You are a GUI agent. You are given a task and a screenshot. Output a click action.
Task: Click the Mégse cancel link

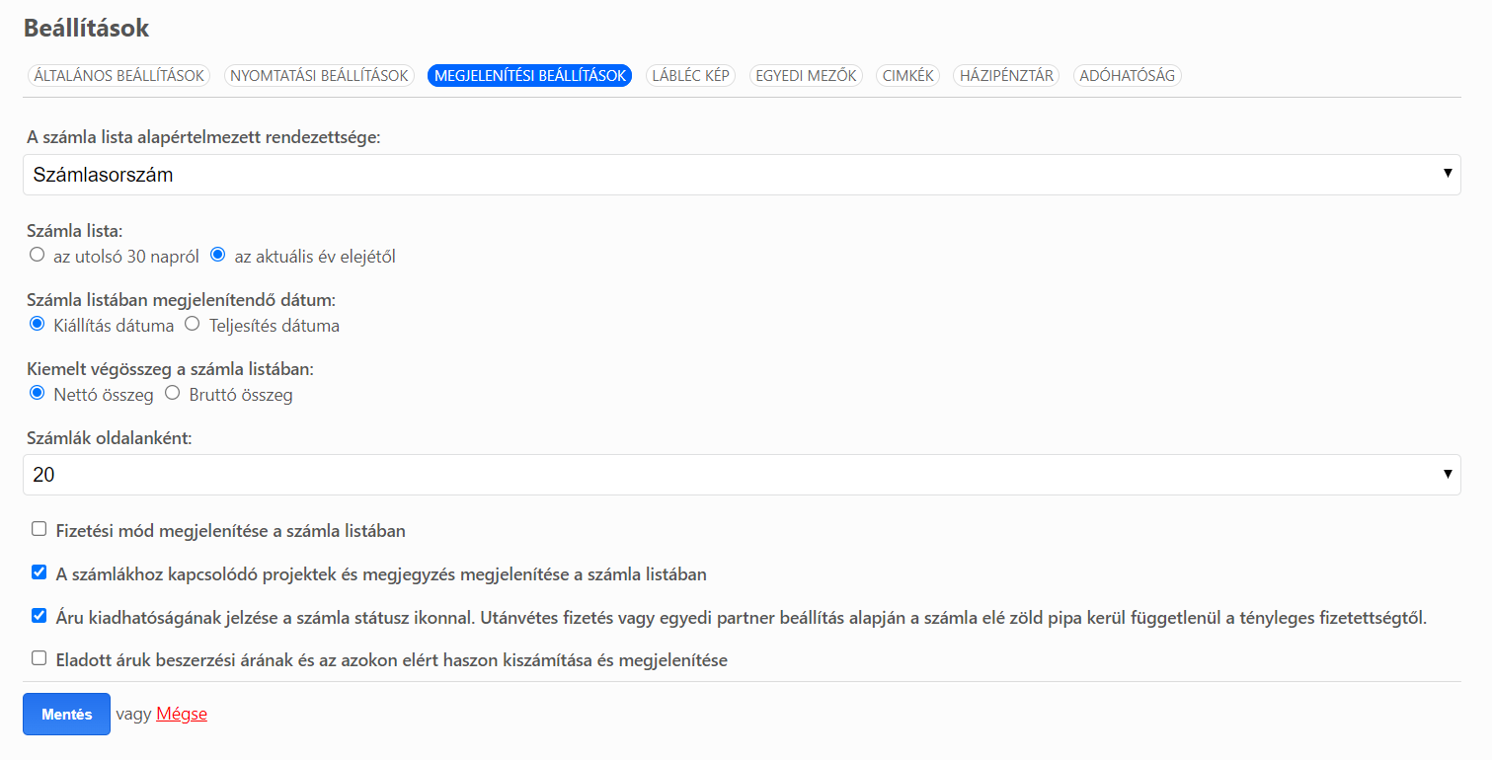tap(182, 715)
